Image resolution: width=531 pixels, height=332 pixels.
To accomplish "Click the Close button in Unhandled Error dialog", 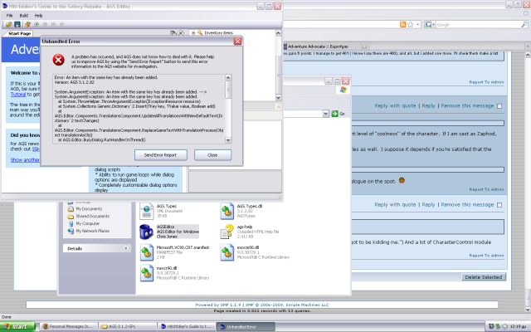I will tap(212, 155).
